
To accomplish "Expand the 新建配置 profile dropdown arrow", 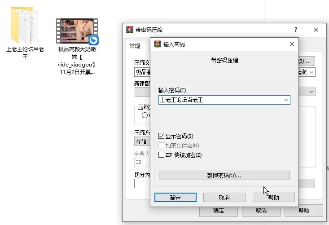I will pyautogui.click(x=311, y=92).
